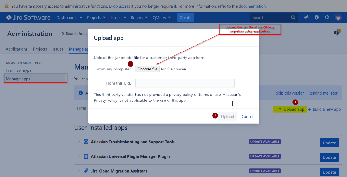
Task: Open the notifications megaphone icon
Action: [x=306, y=17]
